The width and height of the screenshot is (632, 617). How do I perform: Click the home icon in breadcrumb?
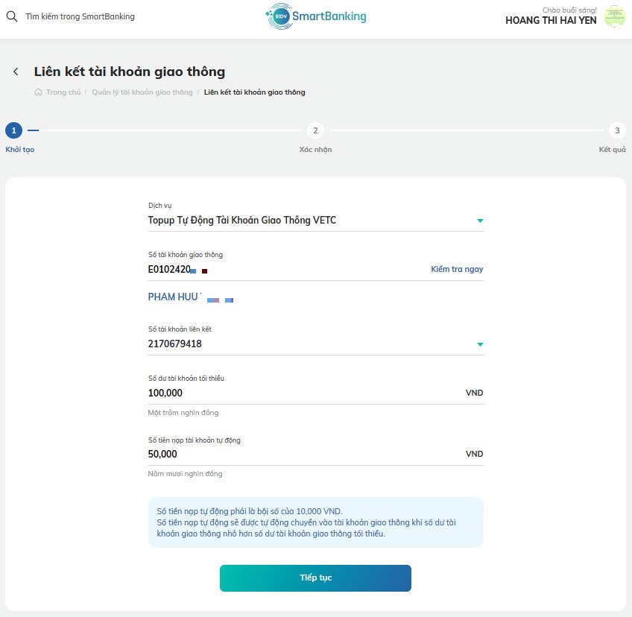38,92
